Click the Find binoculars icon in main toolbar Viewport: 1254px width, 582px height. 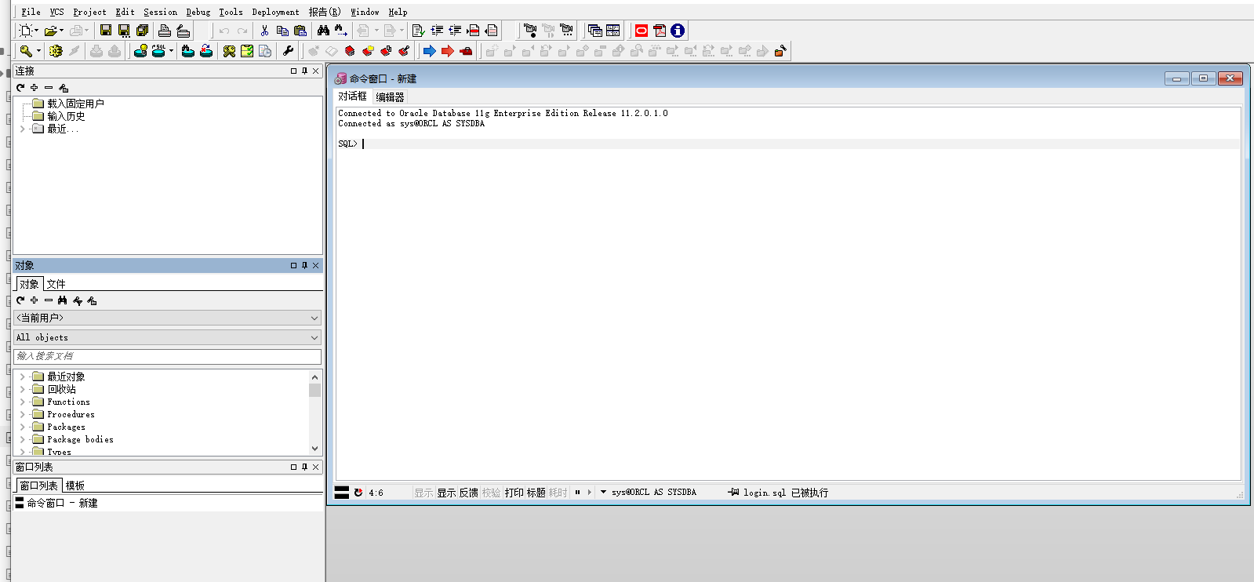coord(323,31)
